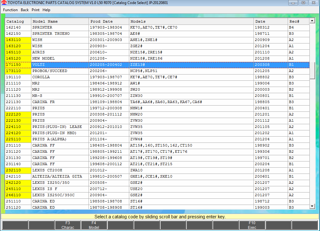Select the LEXUS IS250C/350C row
Image resolution: width=320 pixels, height=231 pixels.
point(157,195)
